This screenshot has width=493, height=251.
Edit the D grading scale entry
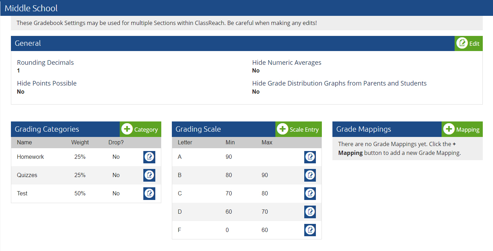tap(310, 212)
